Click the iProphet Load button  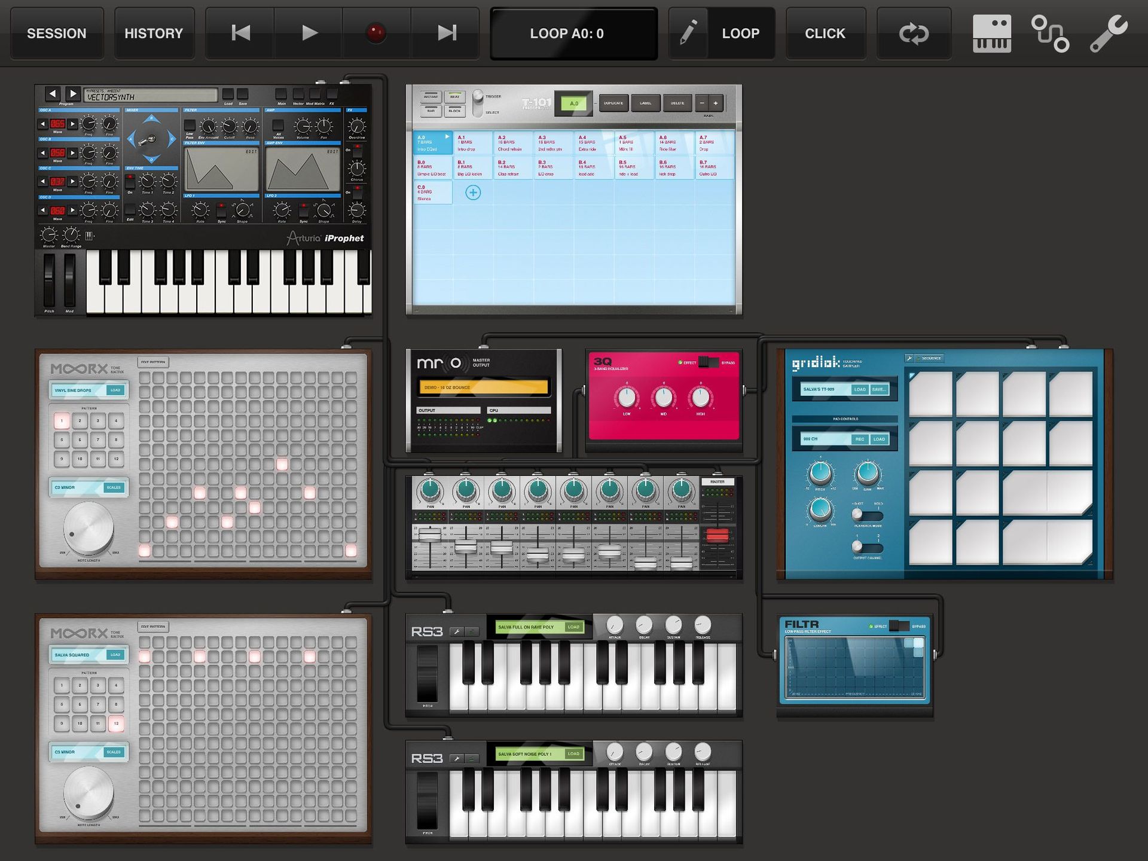[228, 94]
